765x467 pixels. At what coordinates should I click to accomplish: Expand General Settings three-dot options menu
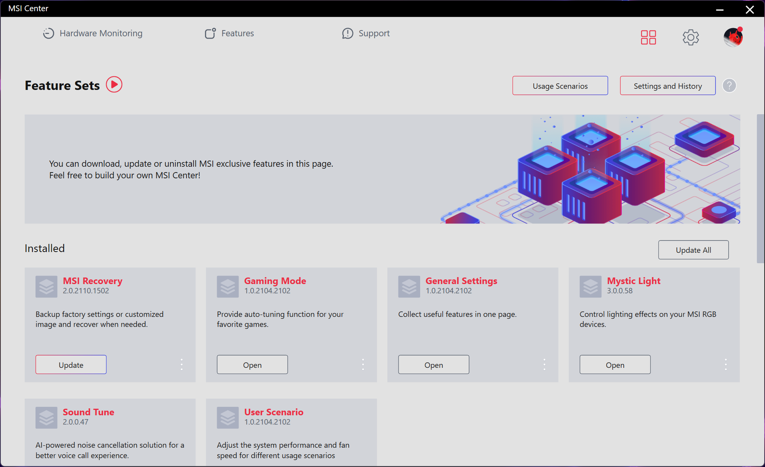point(544,365)
